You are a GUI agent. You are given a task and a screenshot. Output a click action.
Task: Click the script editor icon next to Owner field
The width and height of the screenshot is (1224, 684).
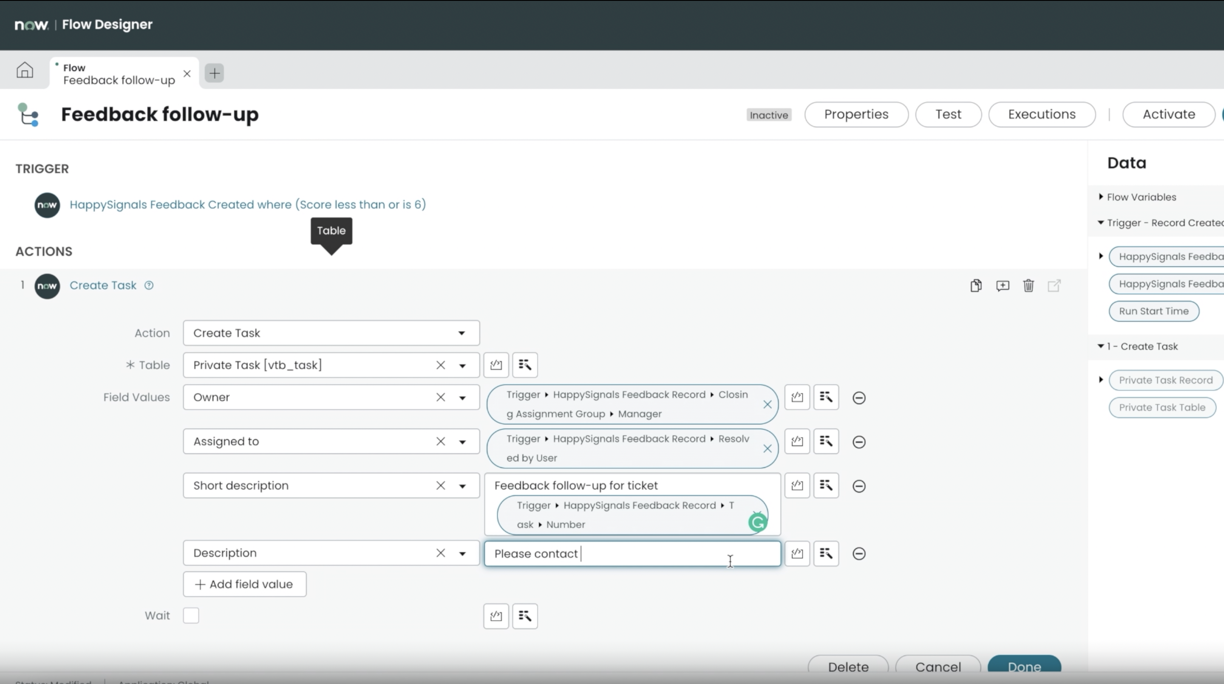[796, 397]
